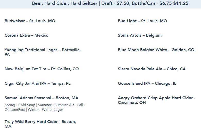This screenshot has width=201, height=131.
Task: Choose Cigar City Jai Alai IPA
Action: [38, 83]
